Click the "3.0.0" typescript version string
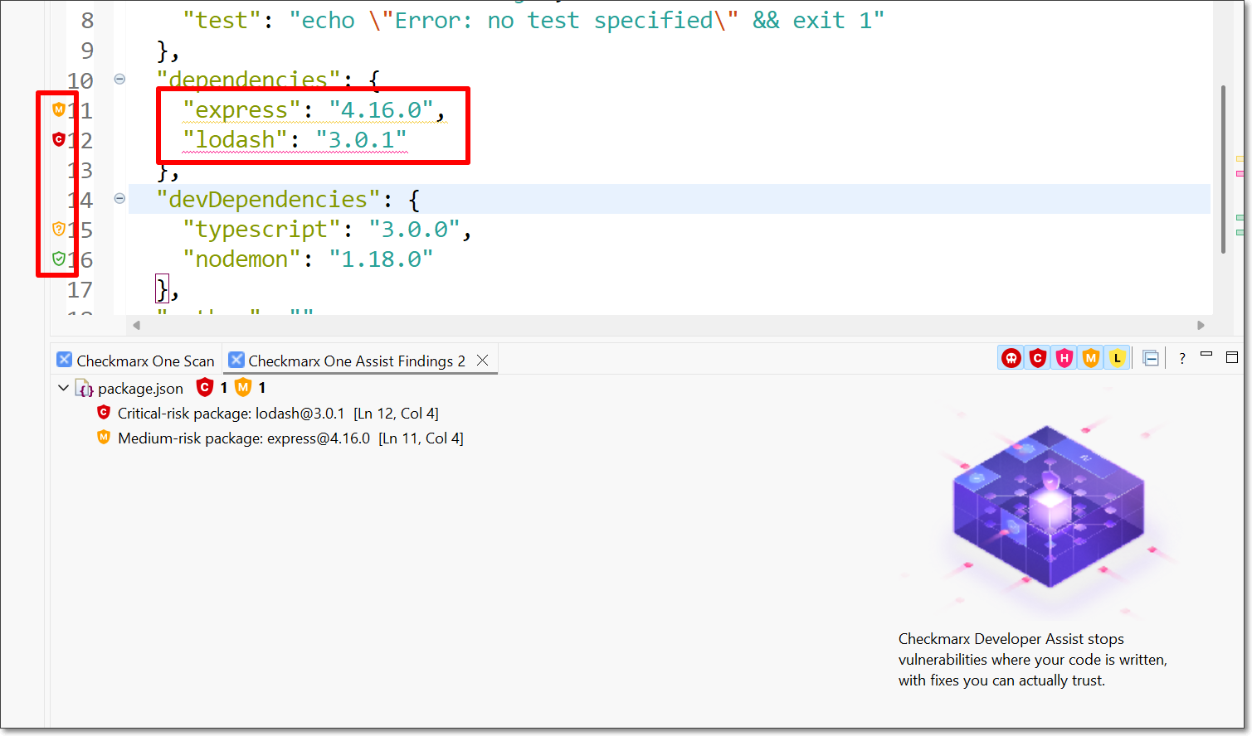1252x736 pixels. click(x=414, y=230)
